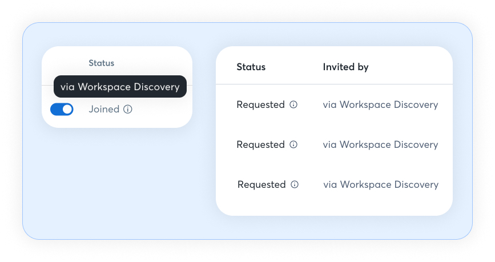This screenshot has width=495, height=262.
Task: Click the third row's Requested text
Action: point(261,185)
